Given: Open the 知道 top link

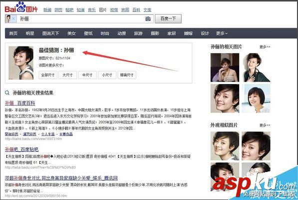Looking at the screenshot, I should [x=80, y=9].
